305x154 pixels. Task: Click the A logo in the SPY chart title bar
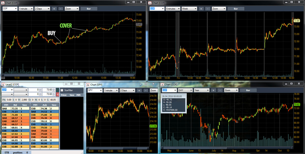point(88,85)
